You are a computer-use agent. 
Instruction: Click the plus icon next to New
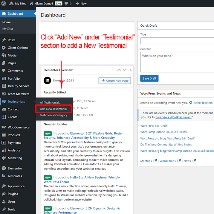(x=77, y=4)
